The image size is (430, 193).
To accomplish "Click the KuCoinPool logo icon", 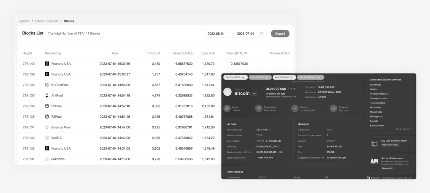I will click(47, 85).
